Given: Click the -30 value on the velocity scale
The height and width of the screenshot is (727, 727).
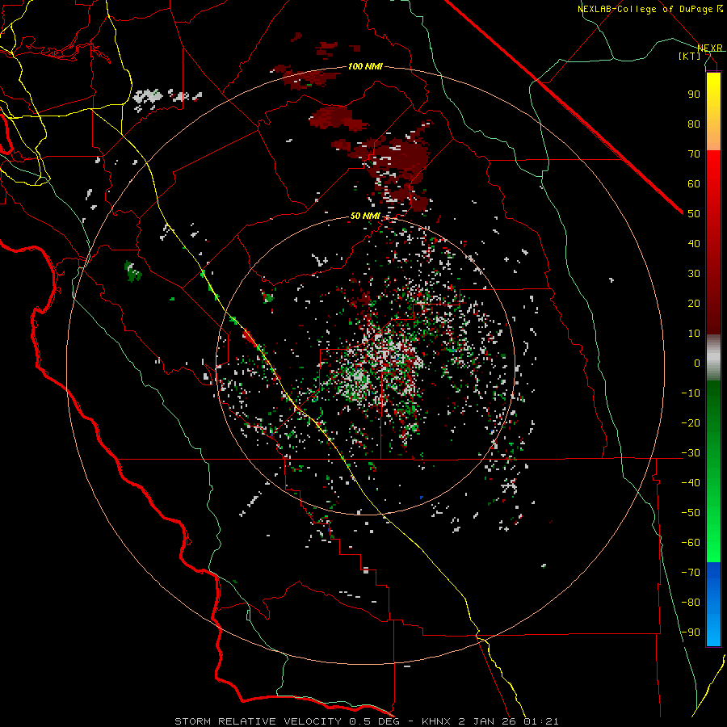Looking at the screenshot, I should (691, 453).
